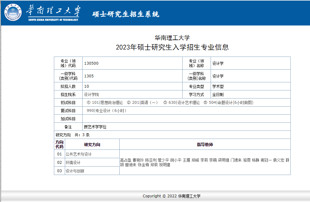Image resolution: width=310 pixels, height=202 pixels.
Task: Click the first-level discipline code 1305
Action: click(89, 76)
